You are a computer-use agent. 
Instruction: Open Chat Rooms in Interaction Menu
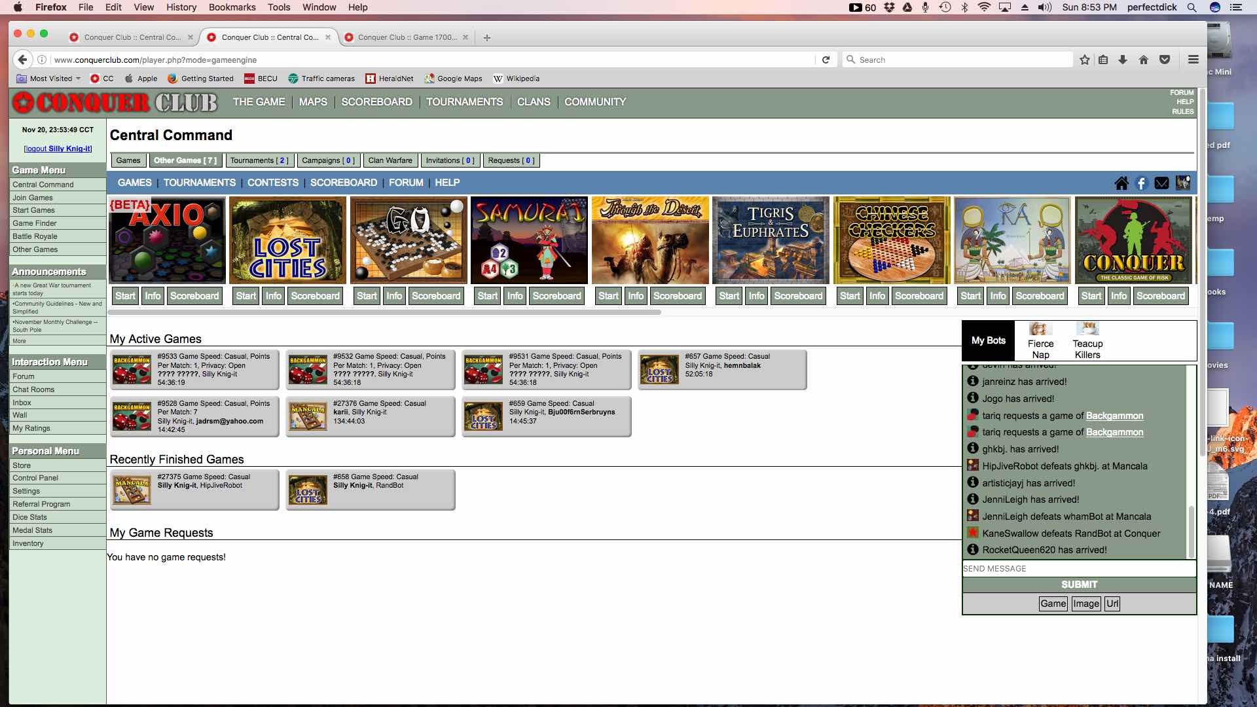(x=58, y=390)
